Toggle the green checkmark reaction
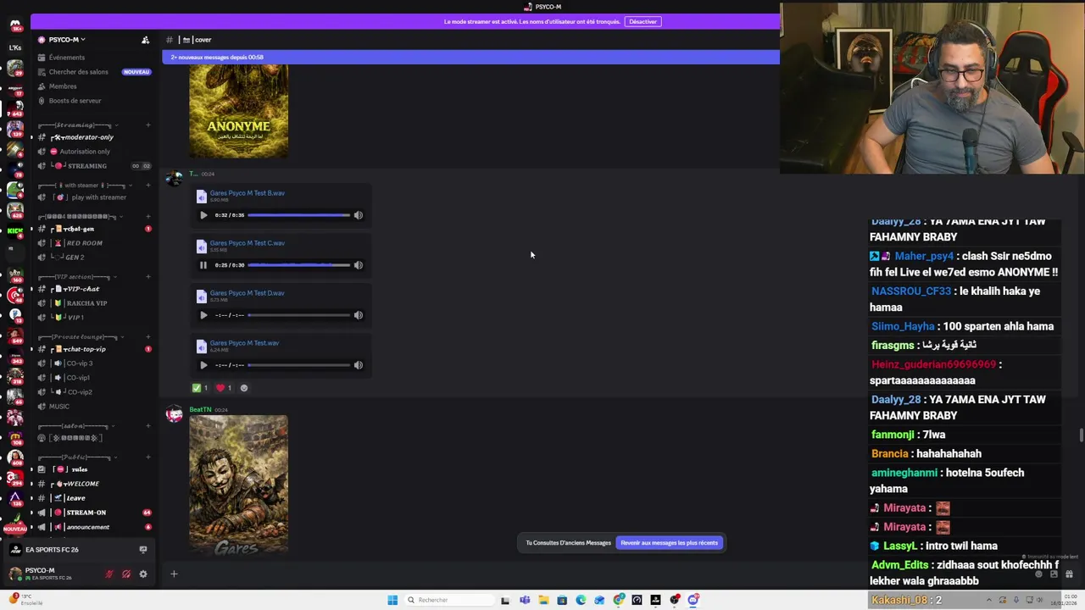This screenshot has height=610, width=1085. [x=200, y=388]
